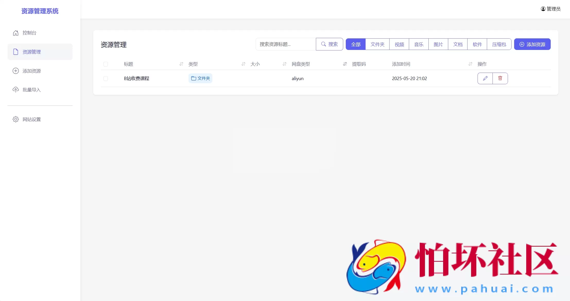Select the 资源管理 document icon in sidebar
The image size is (570, 301).
coord(15,52)
